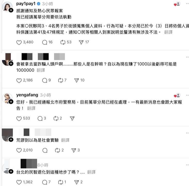
Task: Repost the comment with 2,010 likes
Action: pyautogui.click(x=57, y=150)
